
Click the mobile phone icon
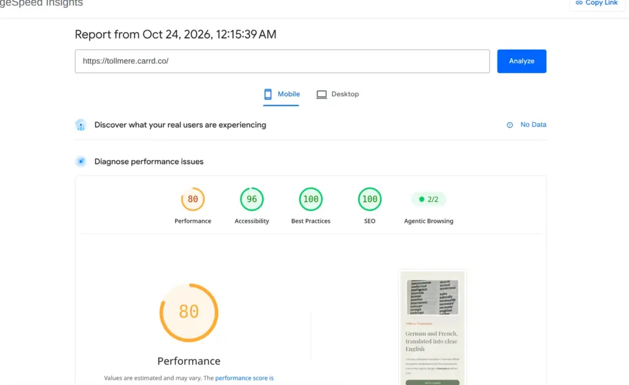268,94
